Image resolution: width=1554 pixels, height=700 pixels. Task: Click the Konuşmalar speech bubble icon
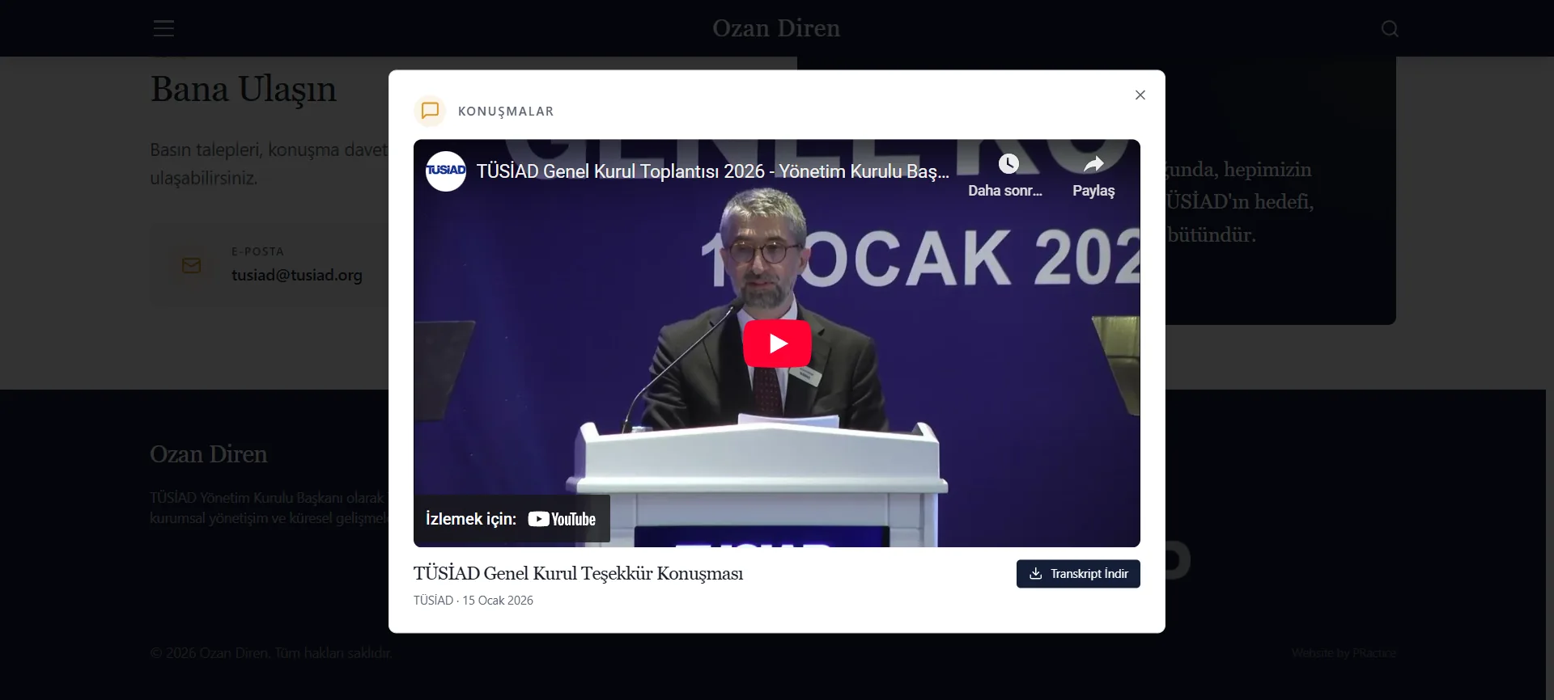[430, 111]
